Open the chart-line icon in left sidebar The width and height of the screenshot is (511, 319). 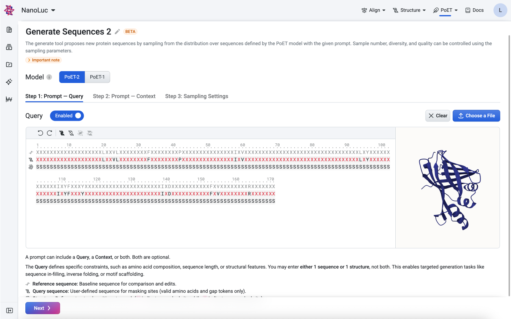pyautogui.click(x=9, y=99)
